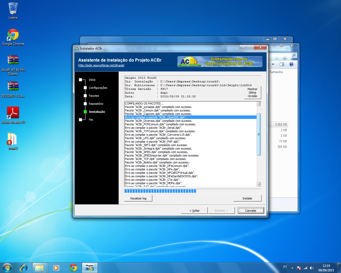Open the acbr.sourceforge.net link

coord(101,65)
